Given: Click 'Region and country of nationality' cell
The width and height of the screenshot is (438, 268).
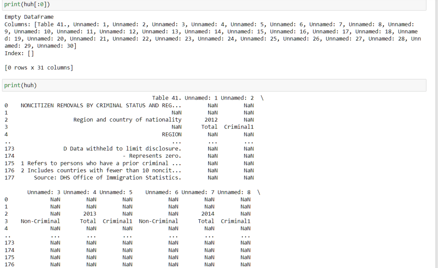Looking at the screenshot, I should coord(127,120).
